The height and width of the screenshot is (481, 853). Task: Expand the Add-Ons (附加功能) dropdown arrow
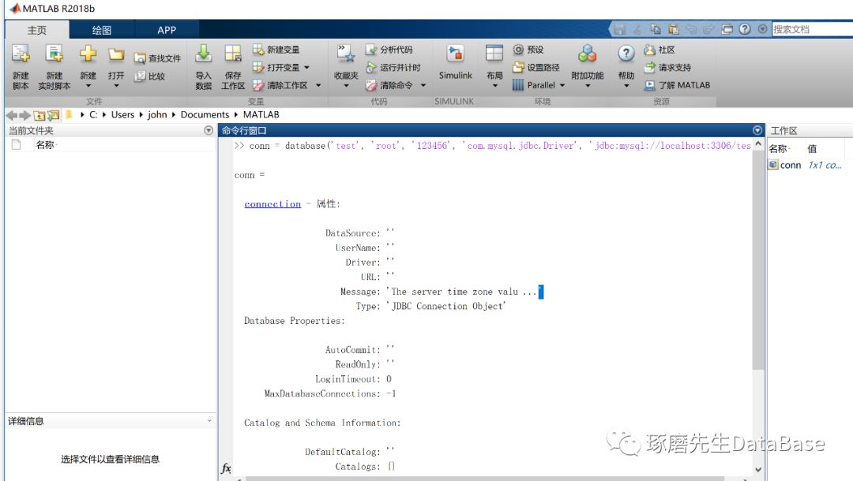[x=588, y=86]
